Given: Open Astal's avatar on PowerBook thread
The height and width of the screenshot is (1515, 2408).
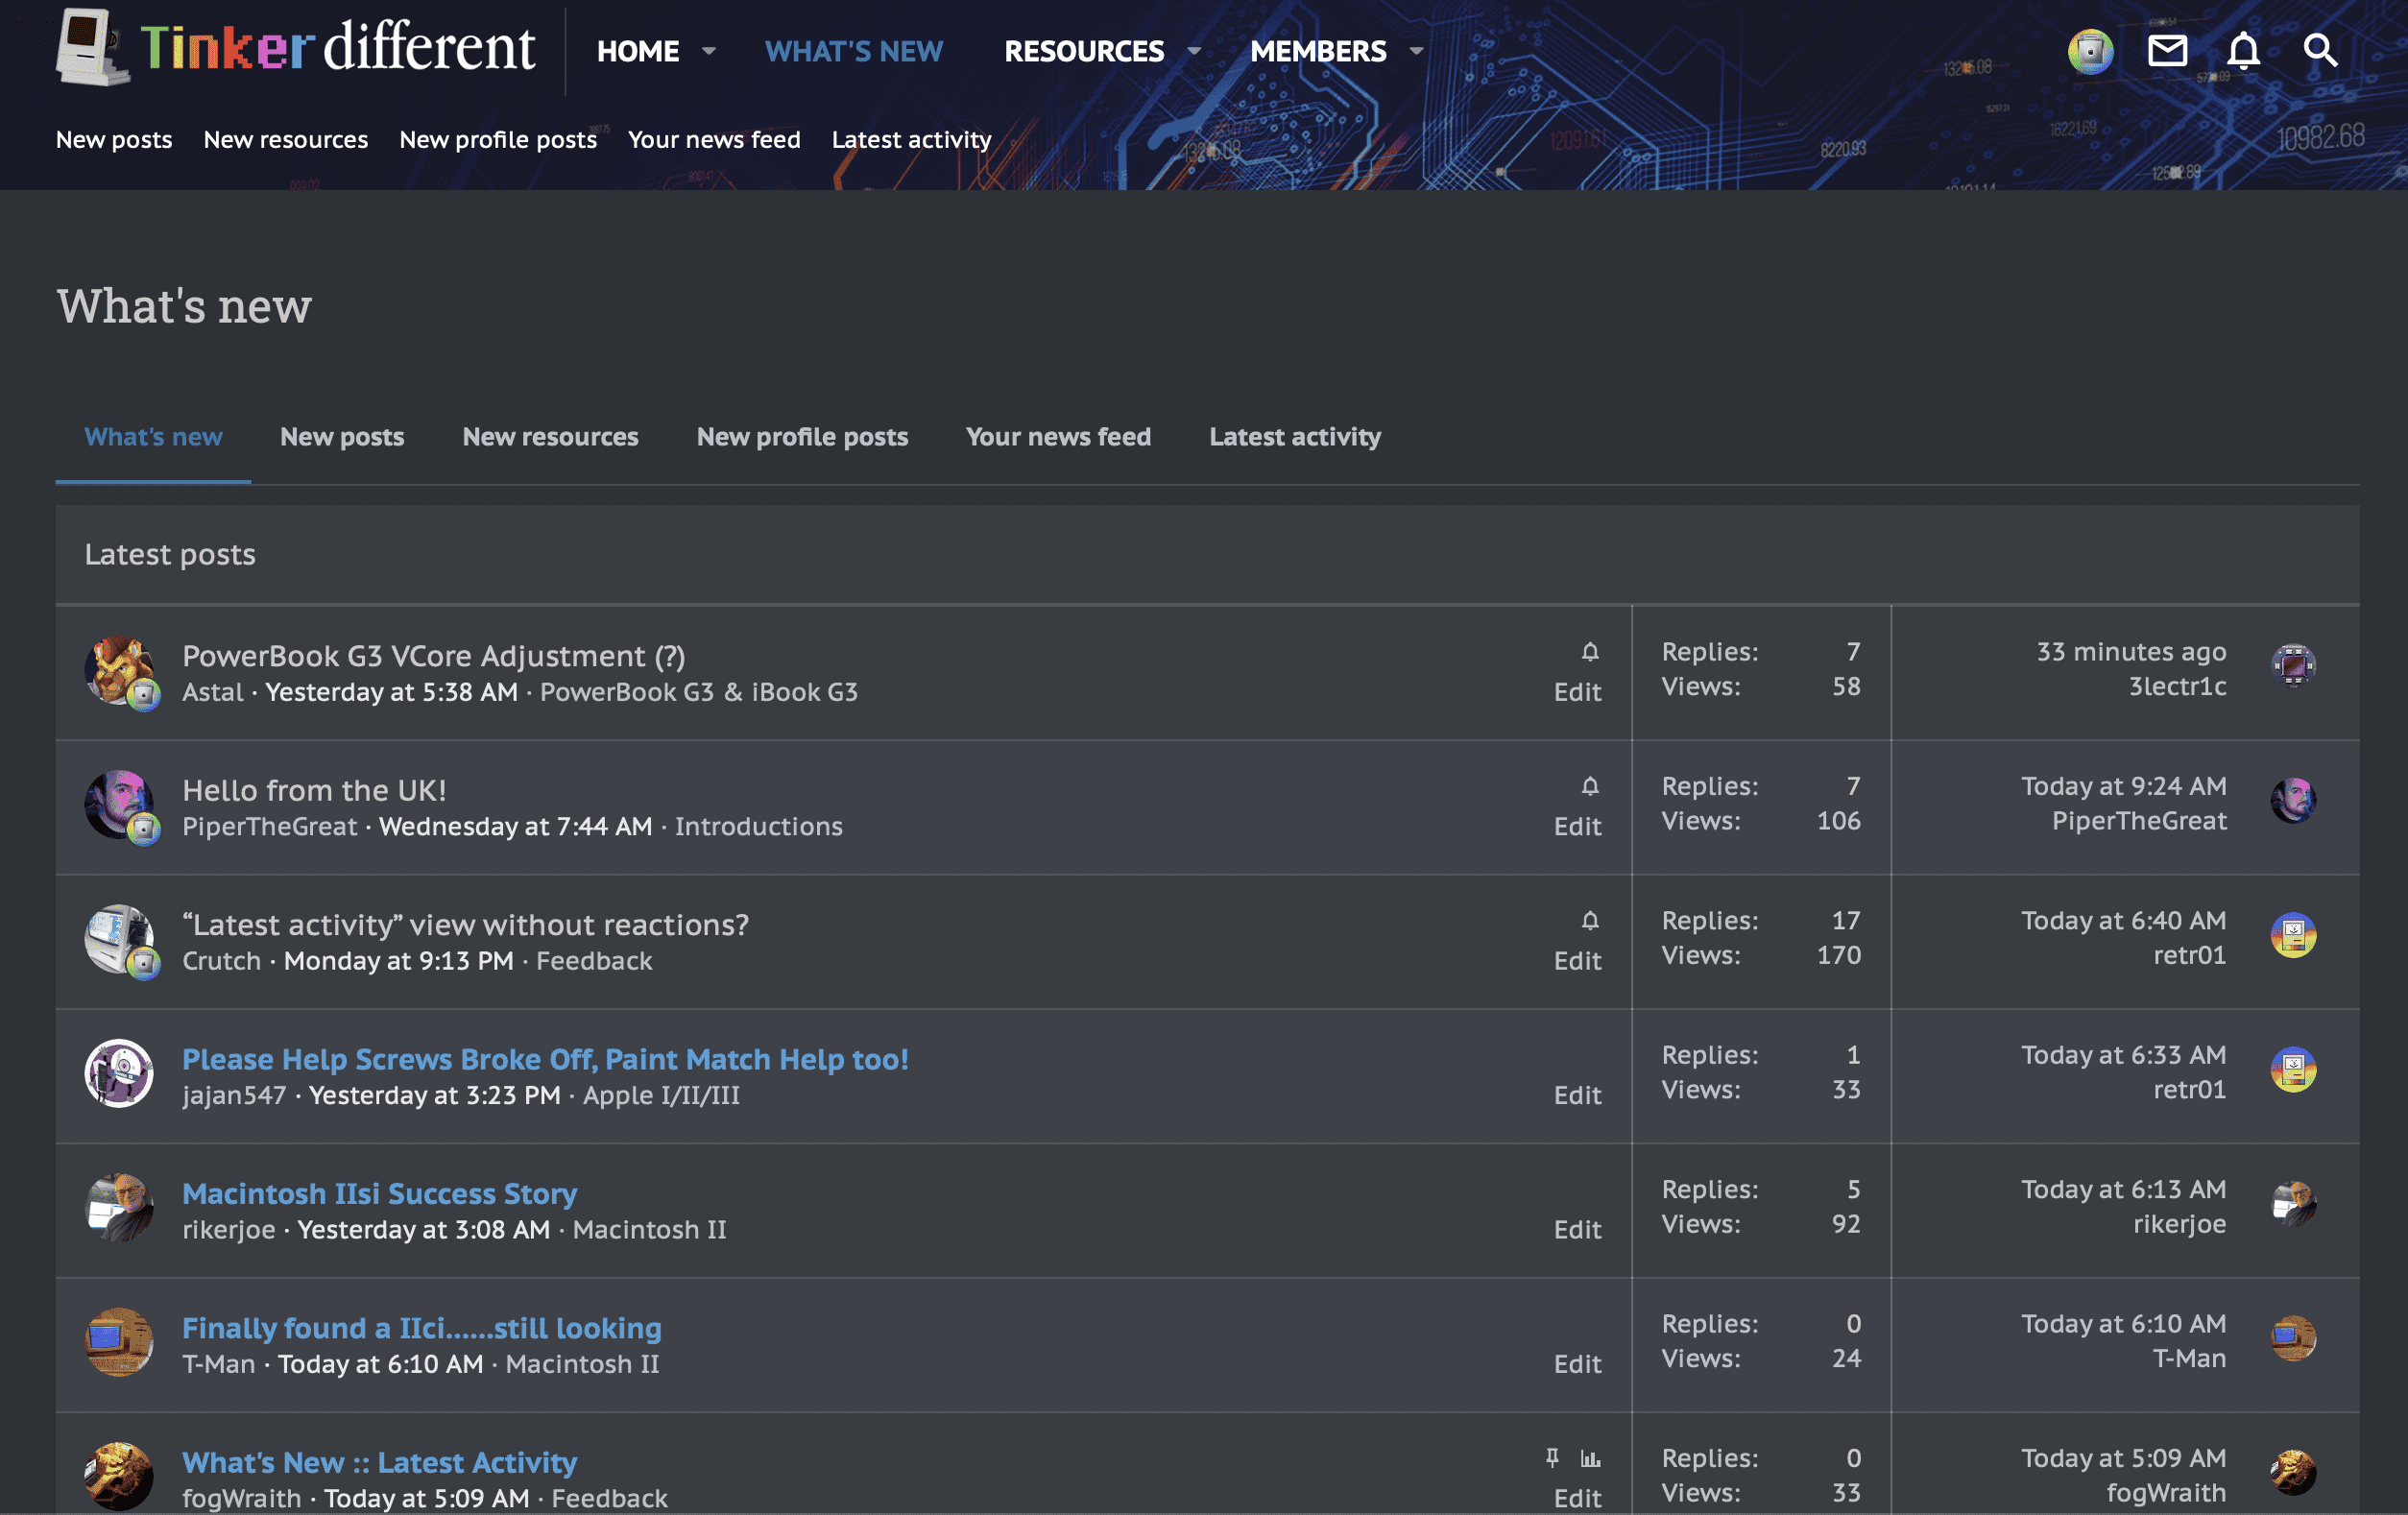Looking at the screenshot, I should pyautogui.click(x=119, y=671).
